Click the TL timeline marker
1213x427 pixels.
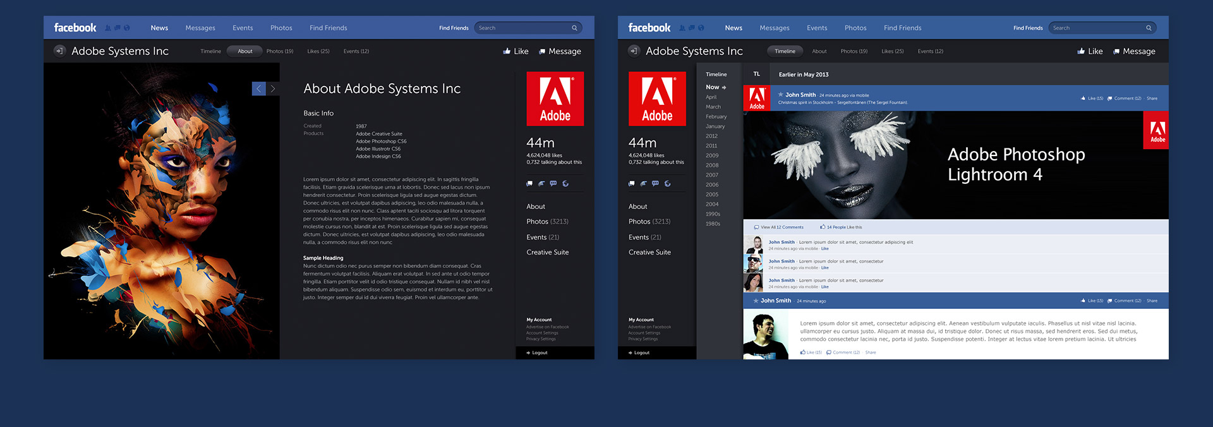coord(756,75)
